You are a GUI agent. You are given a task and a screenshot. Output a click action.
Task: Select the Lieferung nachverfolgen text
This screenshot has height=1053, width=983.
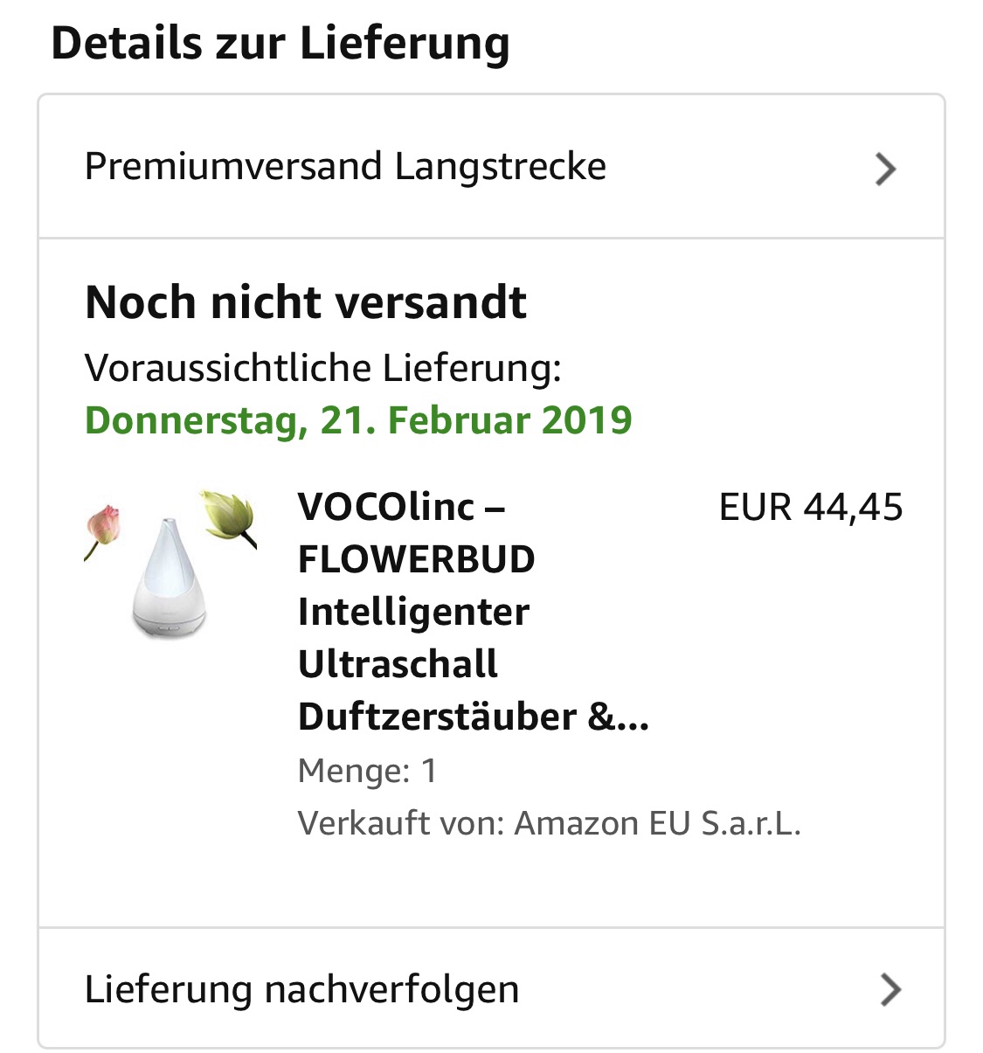point(301,990)
